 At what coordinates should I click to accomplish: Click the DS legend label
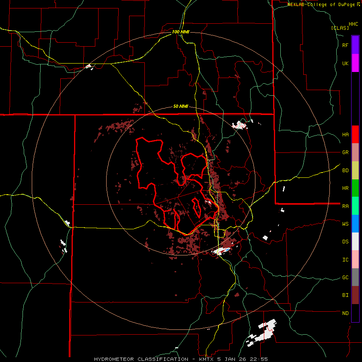tap(345, 242)
